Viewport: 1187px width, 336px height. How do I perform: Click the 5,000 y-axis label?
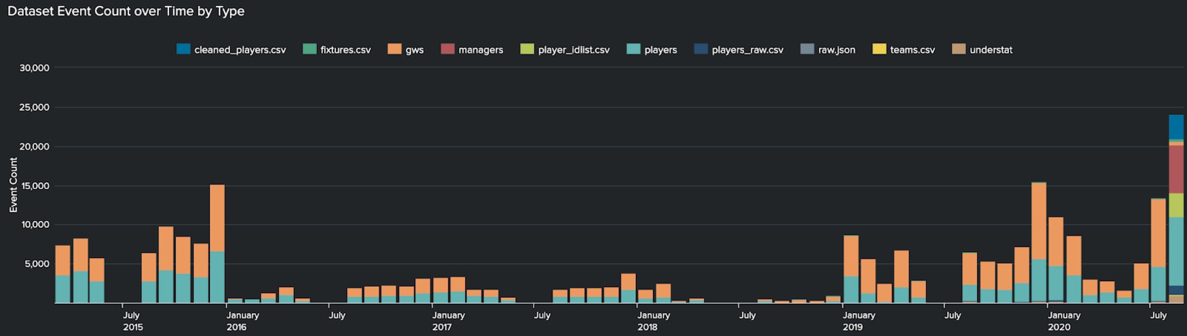[x=37, y=264]
